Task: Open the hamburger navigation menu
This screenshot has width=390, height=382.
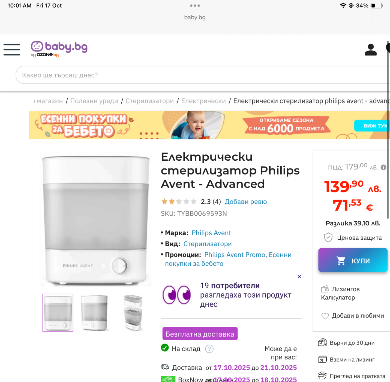Action: pyautogui.click(x=12, y=50)
